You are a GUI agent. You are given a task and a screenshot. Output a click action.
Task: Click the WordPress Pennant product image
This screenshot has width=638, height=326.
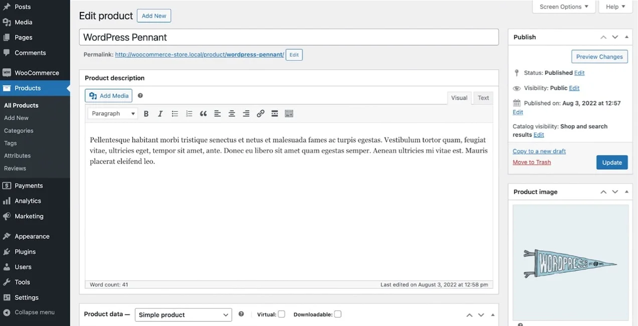click(x=570, y=262)
